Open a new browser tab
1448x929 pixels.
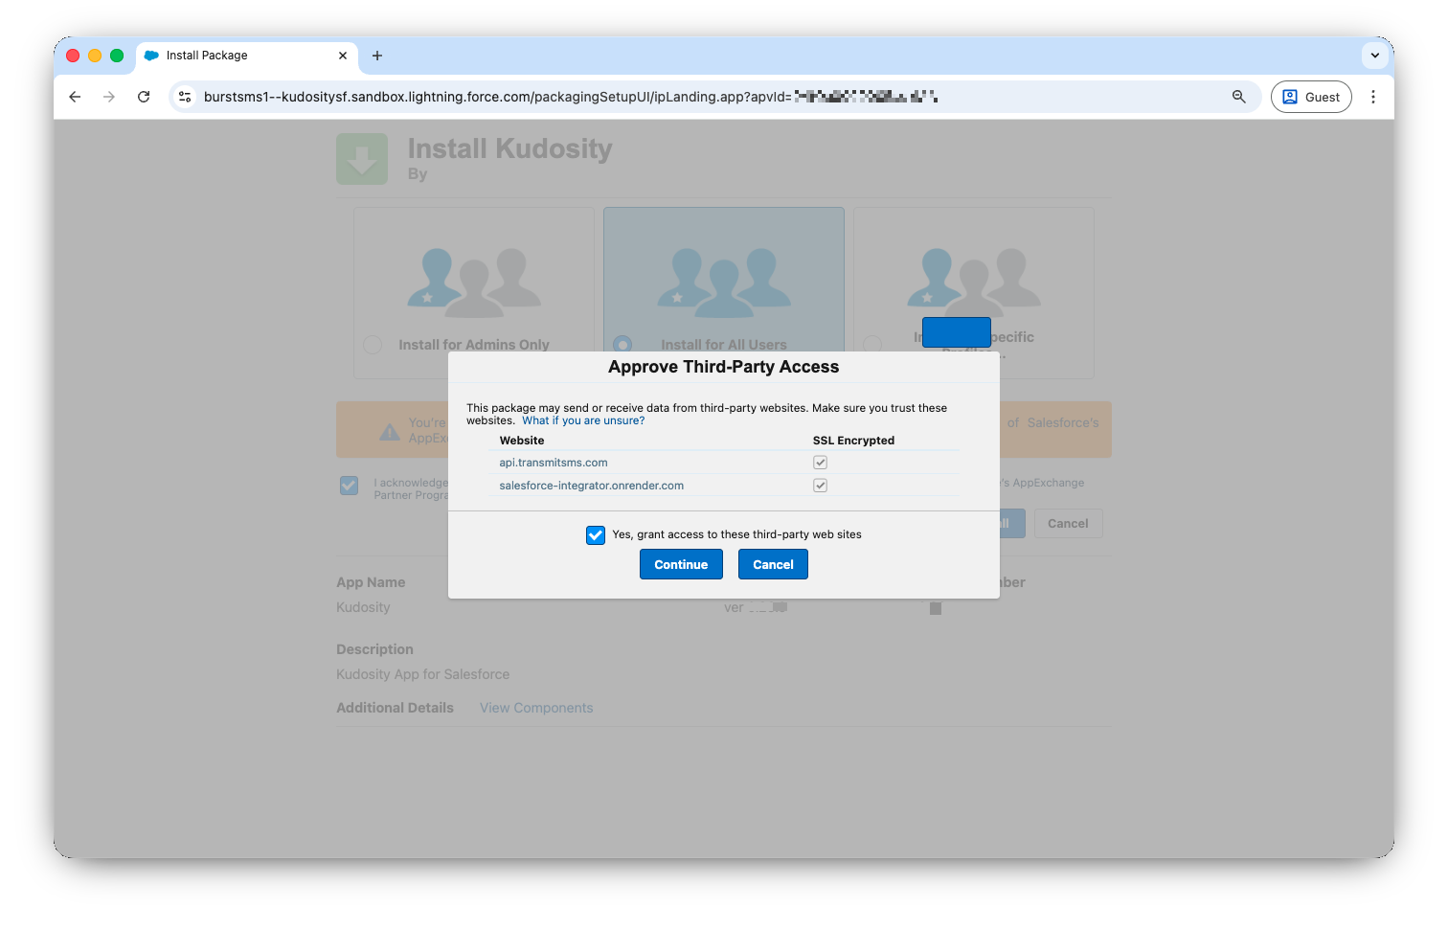point(377,56)
